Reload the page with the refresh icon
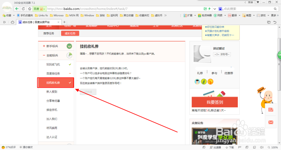281x150 pixels. 23,9
